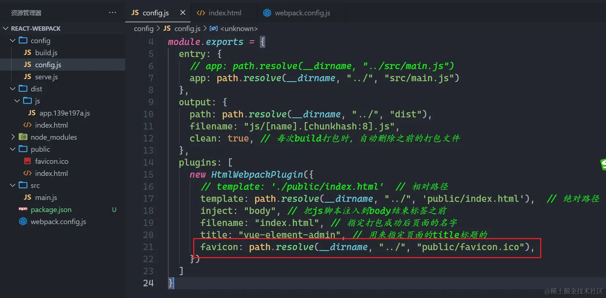The height and width of the screenshot is (298, 606).
Task: Click the string "js/[name].[chunkhash:8].js"
Action: point(319,126)
